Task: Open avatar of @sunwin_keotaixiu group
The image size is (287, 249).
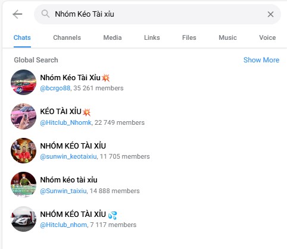Action: (x=23, y=151)
